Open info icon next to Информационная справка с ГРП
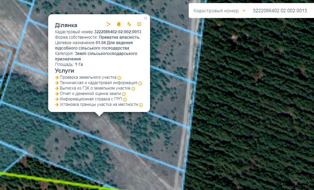The image size is (314, 190). (125, 99)
